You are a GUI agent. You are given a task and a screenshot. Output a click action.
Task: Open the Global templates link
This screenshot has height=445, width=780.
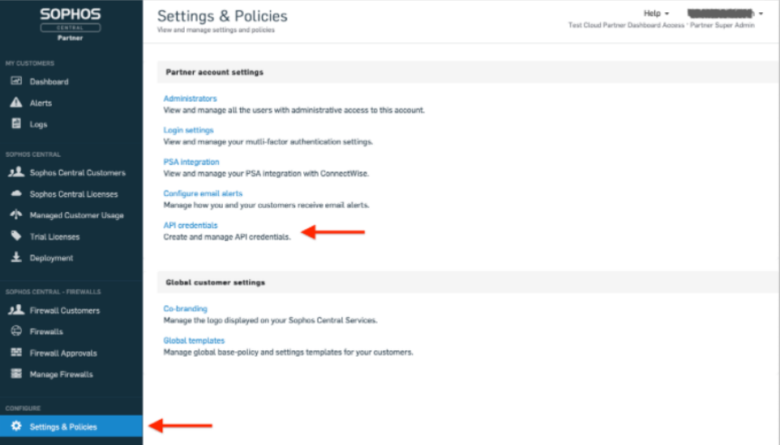point(194,341)
